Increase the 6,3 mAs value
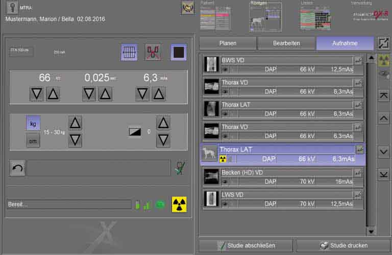 [x=159, y=94]
